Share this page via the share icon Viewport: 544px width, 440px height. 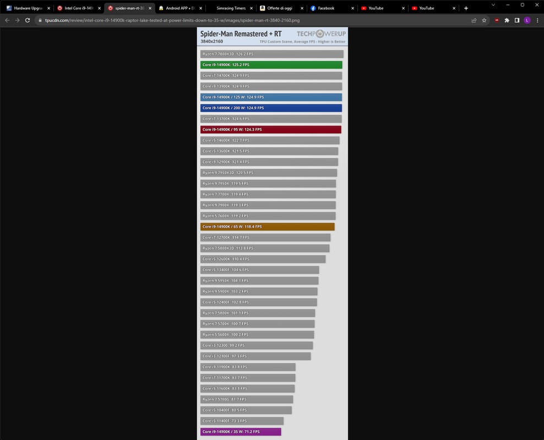tap(474, 20)
